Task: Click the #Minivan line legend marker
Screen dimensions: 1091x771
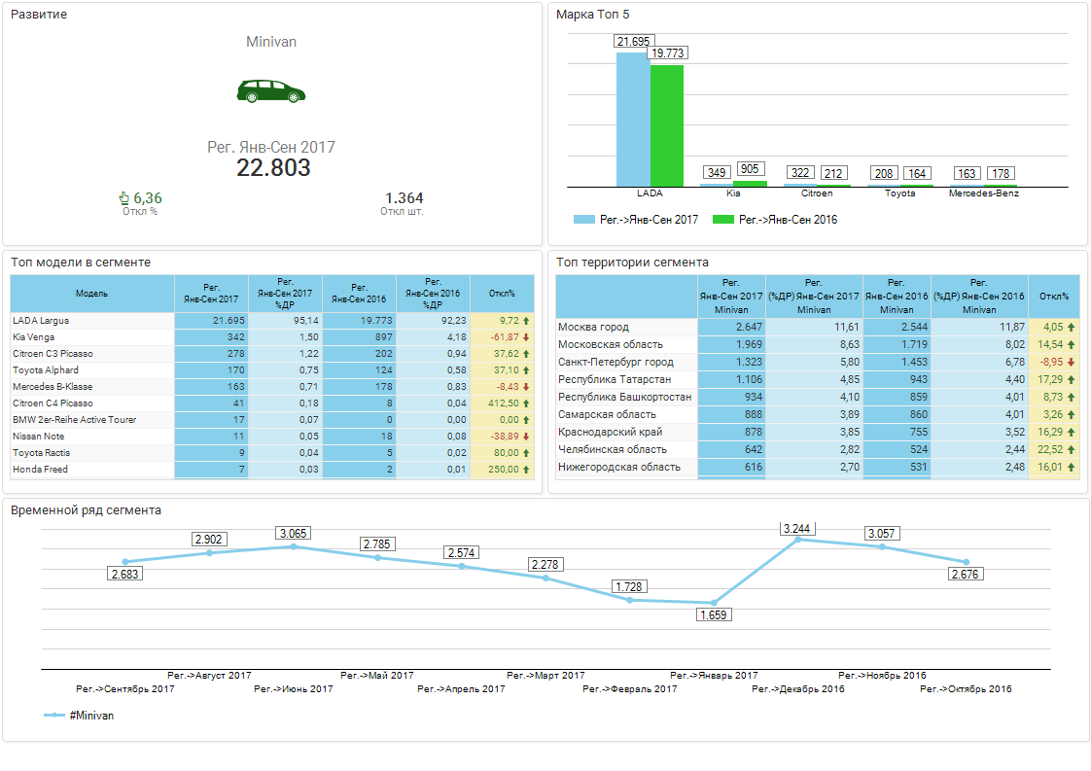Action: [54, 716]
